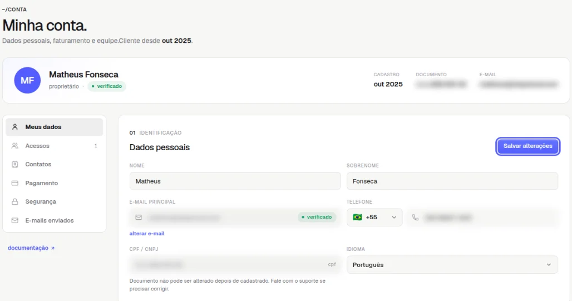This screenshot has width=572, height=301.
Task: Click the Minha conta. page title
Action: 45,26
